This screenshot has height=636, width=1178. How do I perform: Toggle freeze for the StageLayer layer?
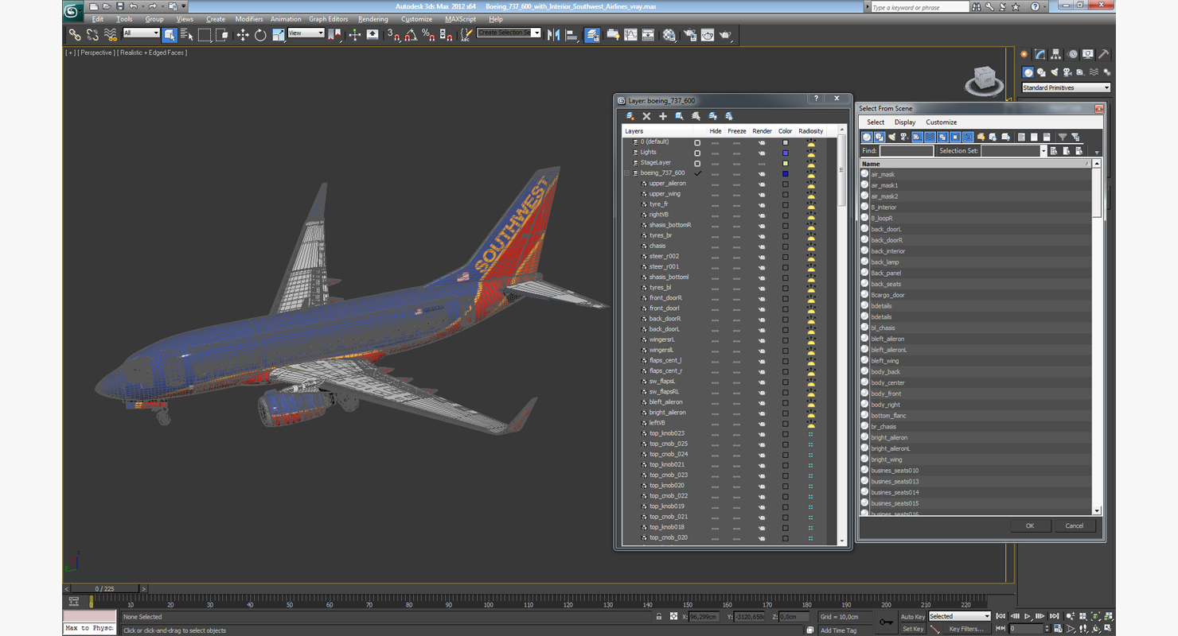coord(737,163)
